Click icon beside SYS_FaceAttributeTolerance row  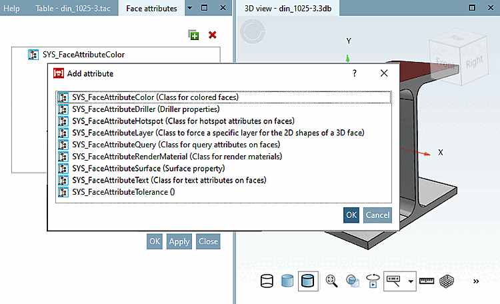coord(63,192)
